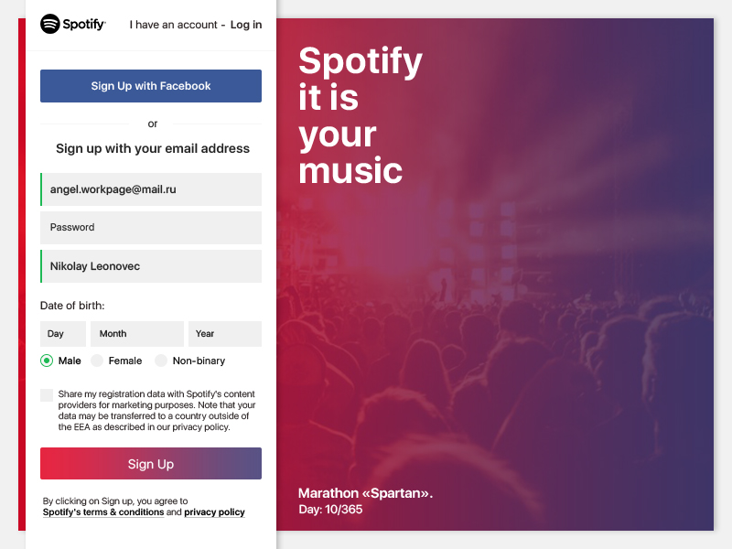The image size is (732, 549).
Task: Expand the Month dropdown
Action: click(x=139, y=334)
